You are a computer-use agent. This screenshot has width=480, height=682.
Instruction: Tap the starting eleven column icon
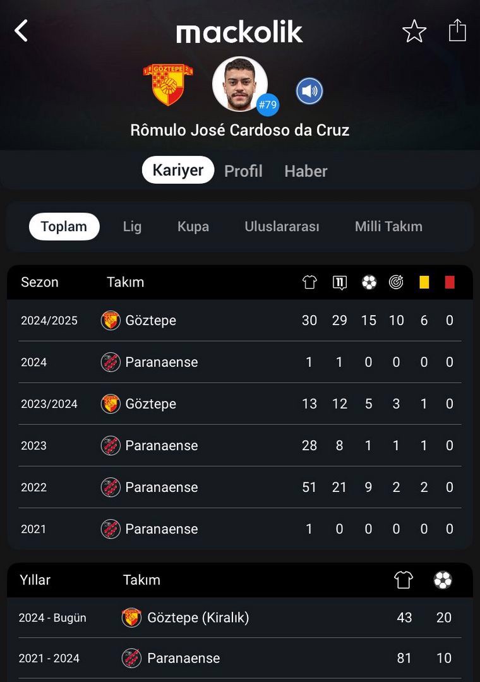[x=339, y=282]
